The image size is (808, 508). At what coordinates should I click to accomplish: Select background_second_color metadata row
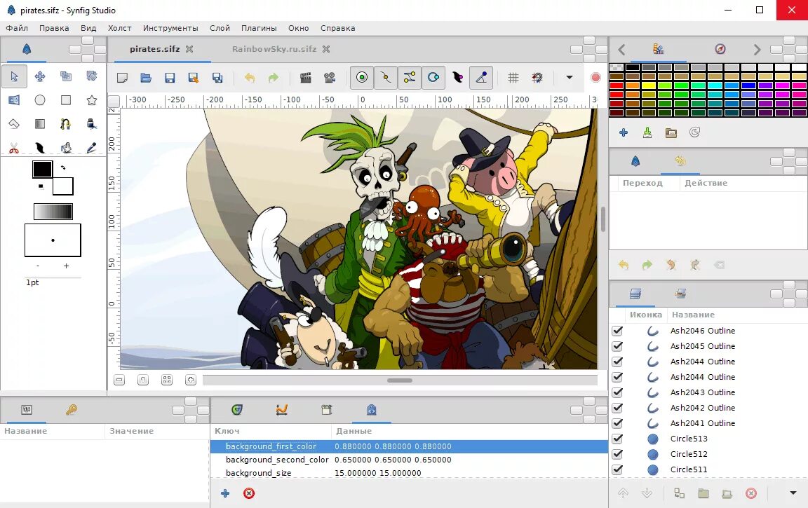click(x=409, y=460)
